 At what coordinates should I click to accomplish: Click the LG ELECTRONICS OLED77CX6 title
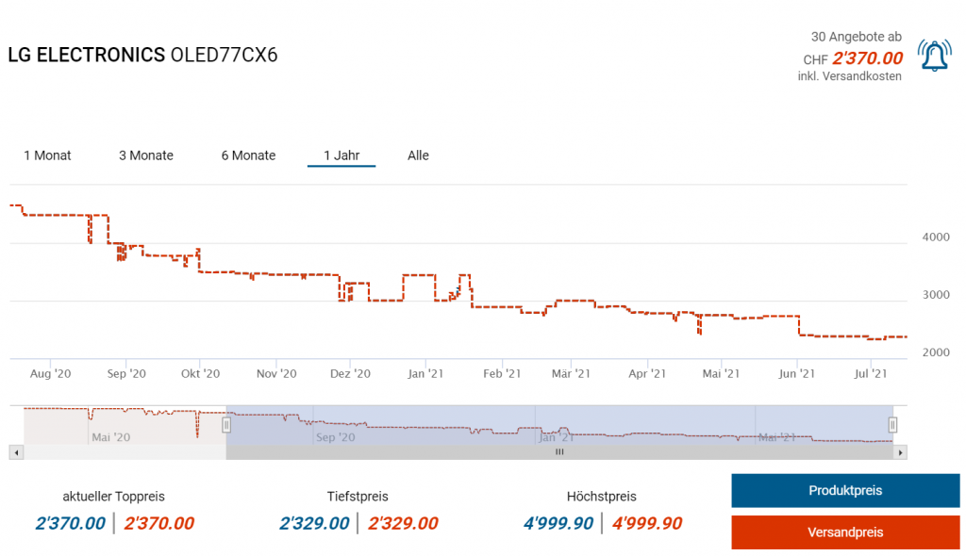[142, 55]
